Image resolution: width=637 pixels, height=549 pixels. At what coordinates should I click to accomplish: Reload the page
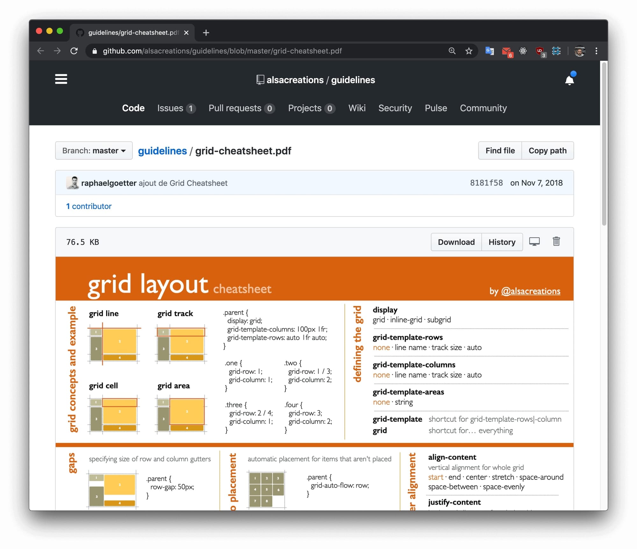(x=74, y=51)
